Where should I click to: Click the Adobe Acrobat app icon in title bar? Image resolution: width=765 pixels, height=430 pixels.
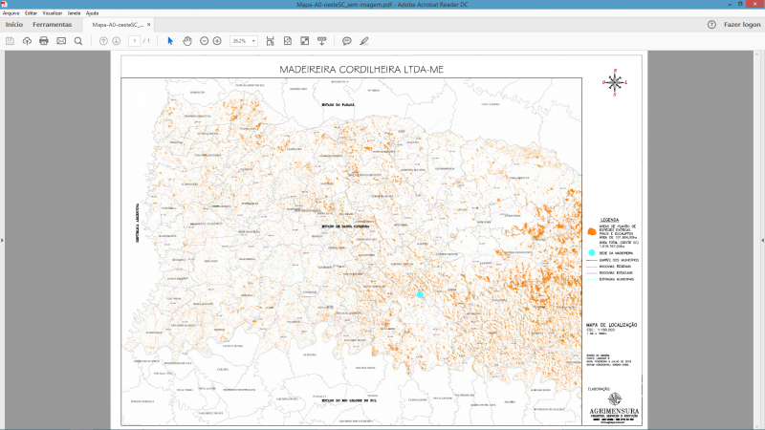[4, 5]
